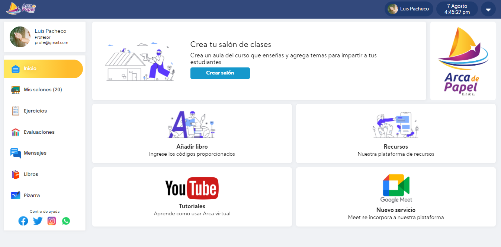This screenshot has height=247, width=501.
Task: Click the text Ingrese los códigos proporcionados
Action: (192, 154)
